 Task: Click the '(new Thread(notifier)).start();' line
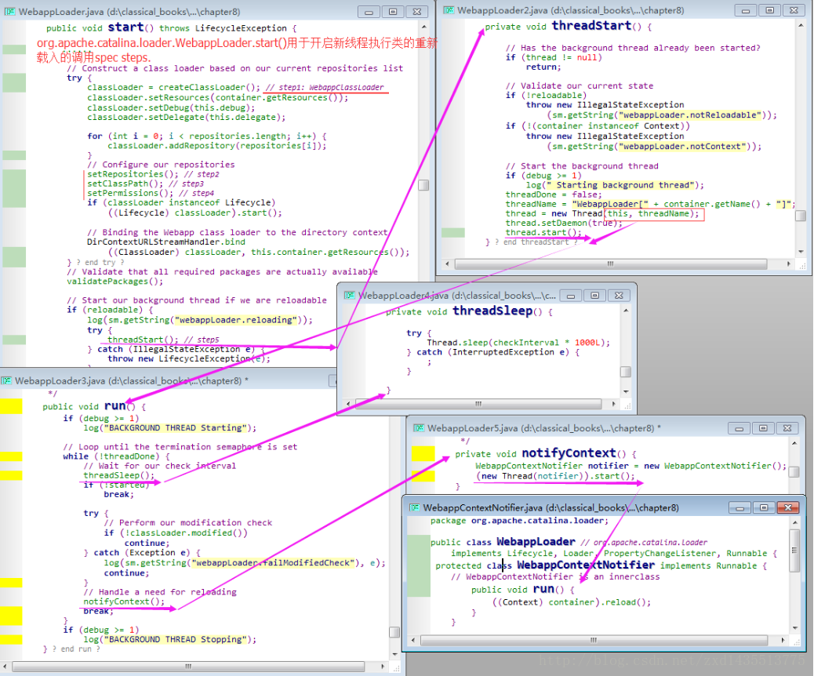tap(555, 475)
